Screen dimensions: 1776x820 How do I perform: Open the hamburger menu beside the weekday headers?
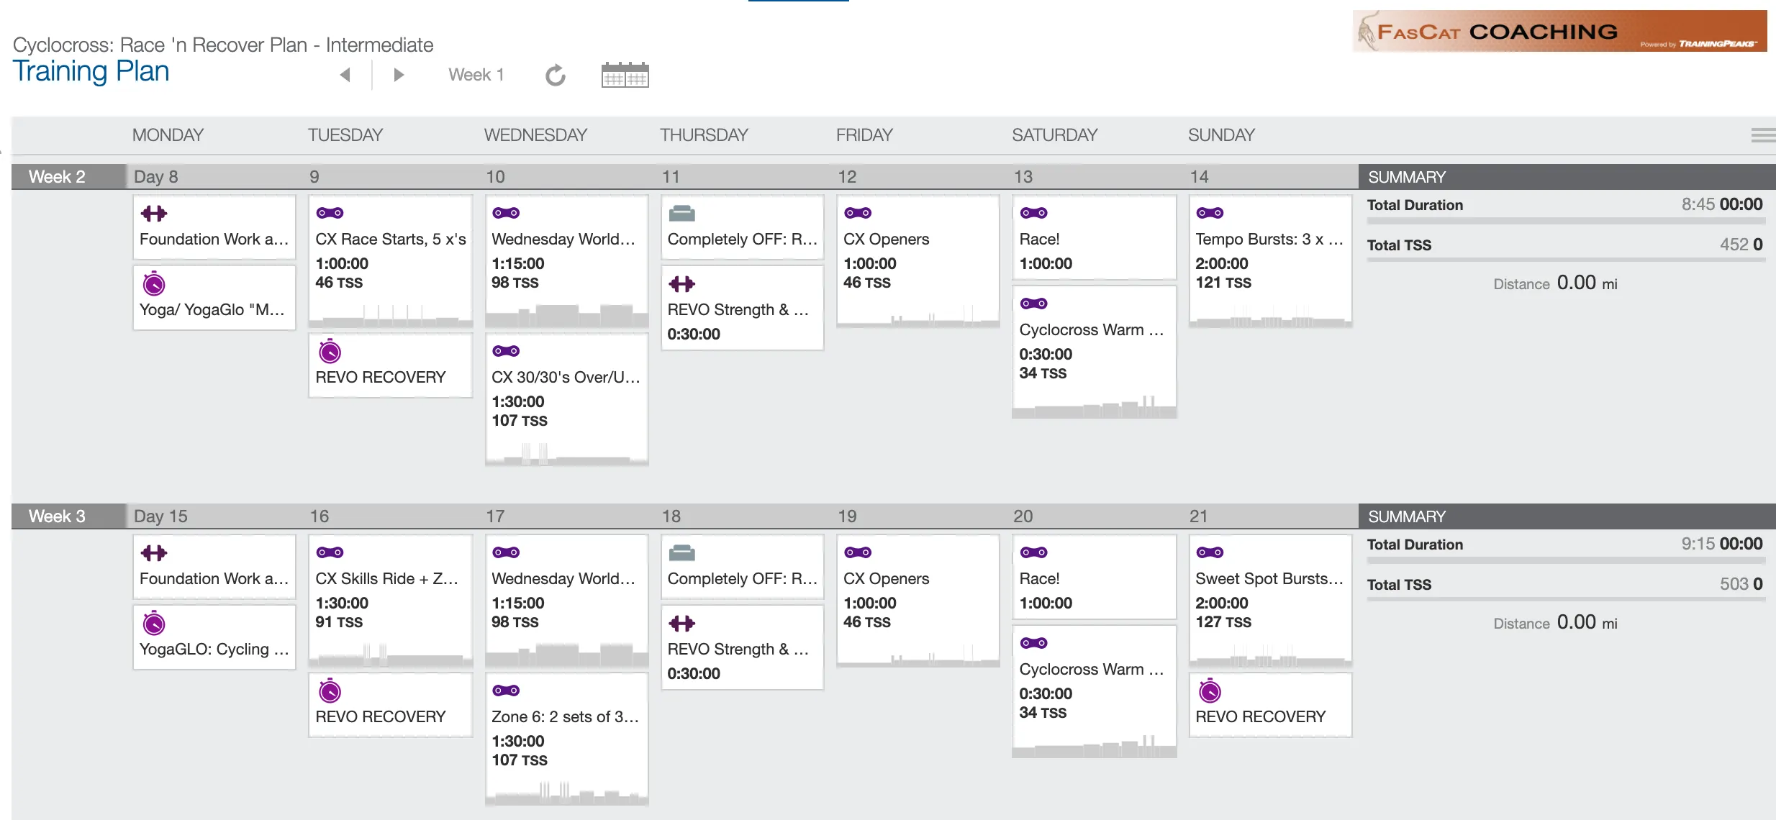[1763, 135]
